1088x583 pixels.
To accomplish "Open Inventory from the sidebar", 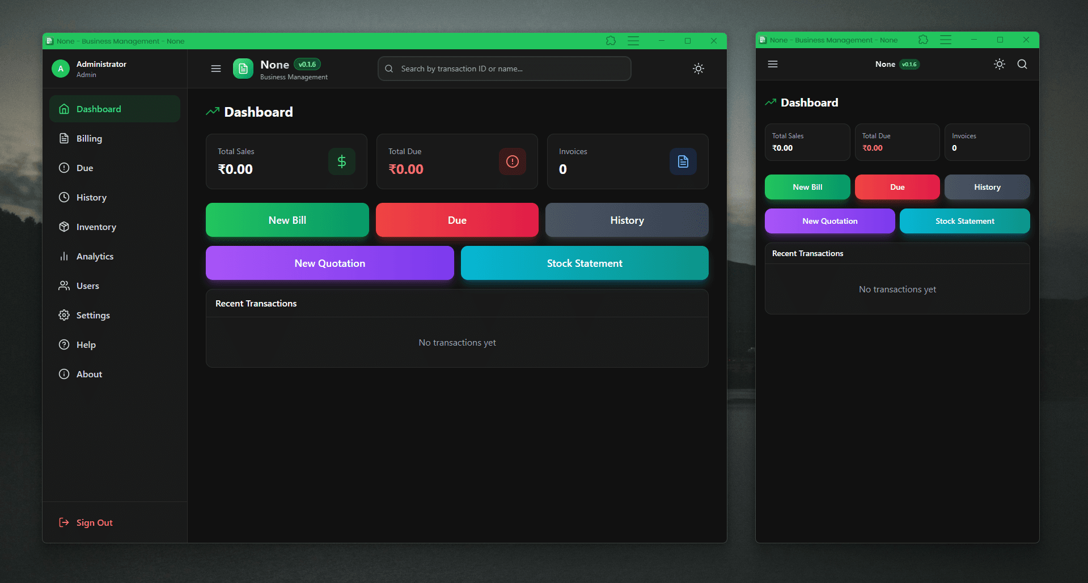I will [x=96, y=227].
